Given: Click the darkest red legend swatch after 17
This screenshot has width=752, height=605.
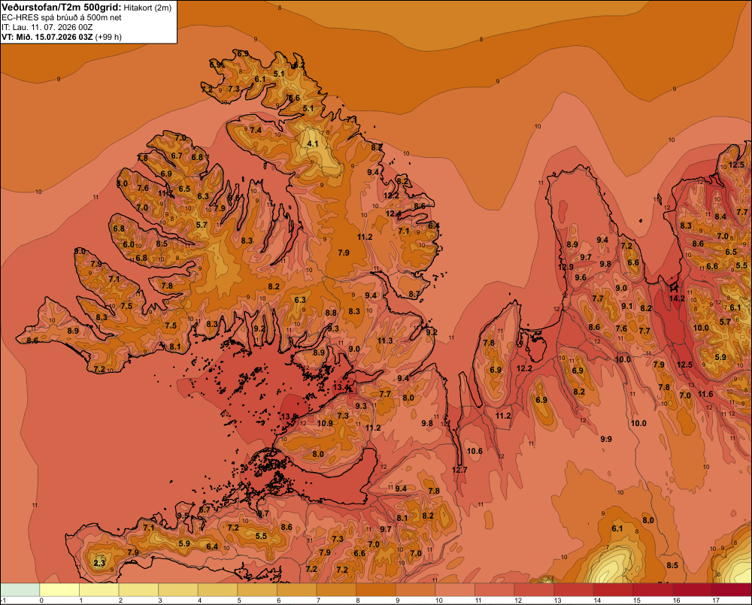Looking at the screenshot, I should (732, 589).
